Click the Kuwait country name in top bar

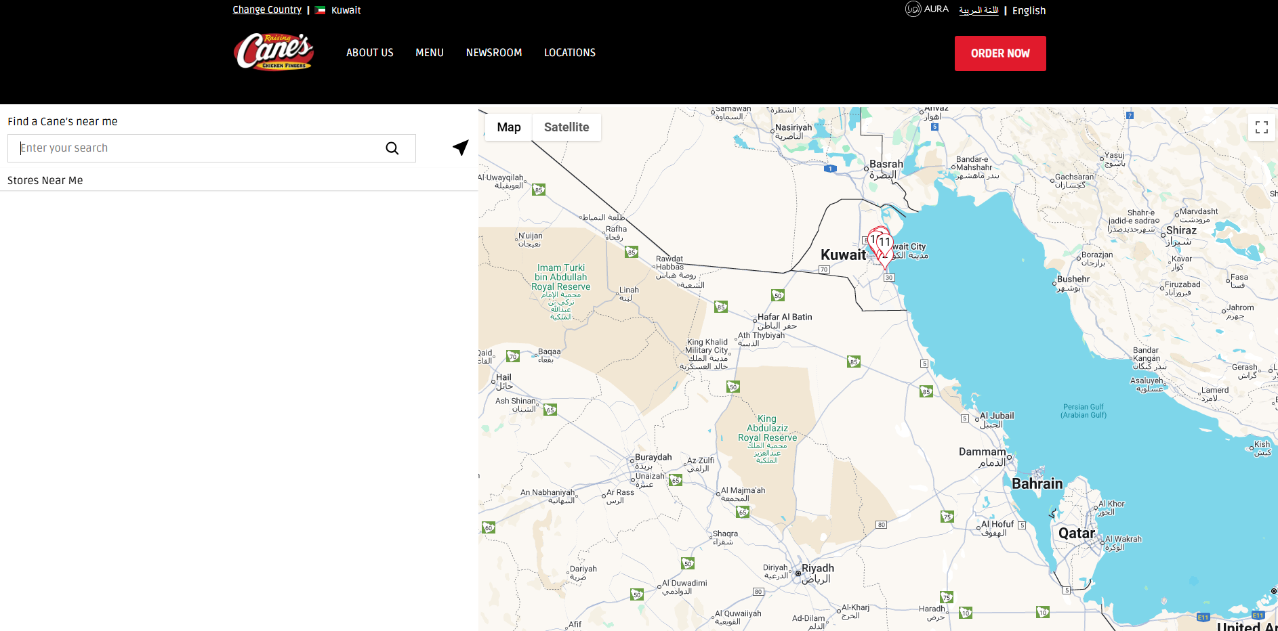346,11
